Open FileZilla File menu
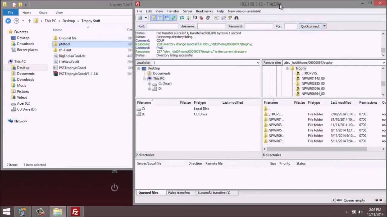 [139, 11]
